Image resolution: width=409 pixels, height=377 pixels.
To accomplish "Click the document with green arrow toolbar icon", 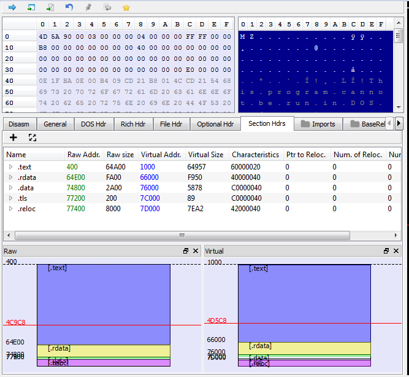I will point(50,7).
